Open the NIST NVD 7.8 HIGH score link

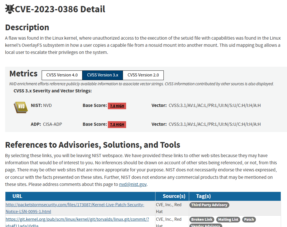(117, 106)
